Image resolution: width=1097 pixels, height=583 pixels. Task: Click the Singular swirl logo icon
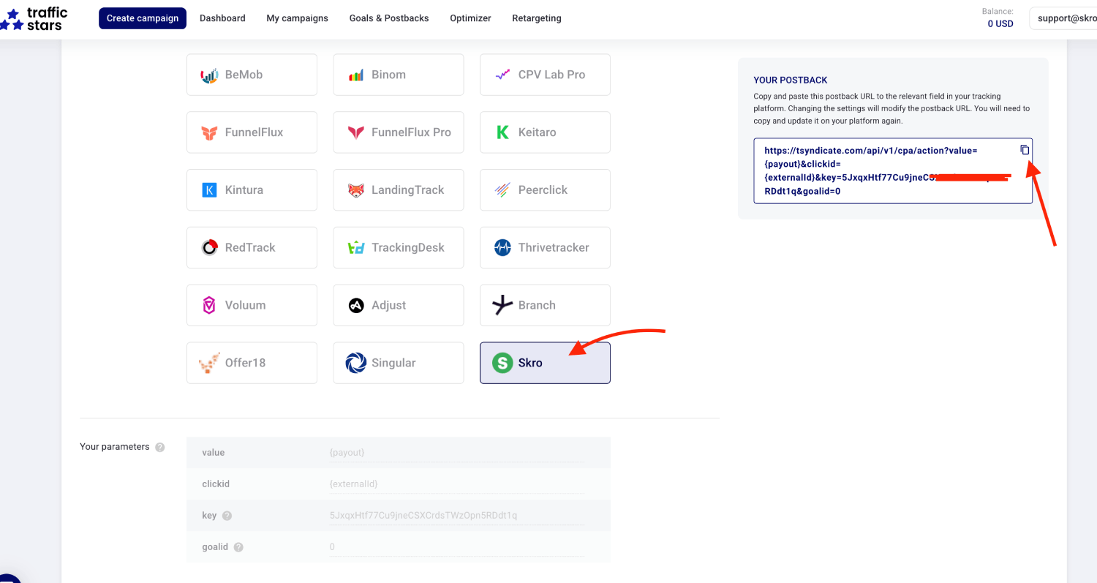click(356, 363)
